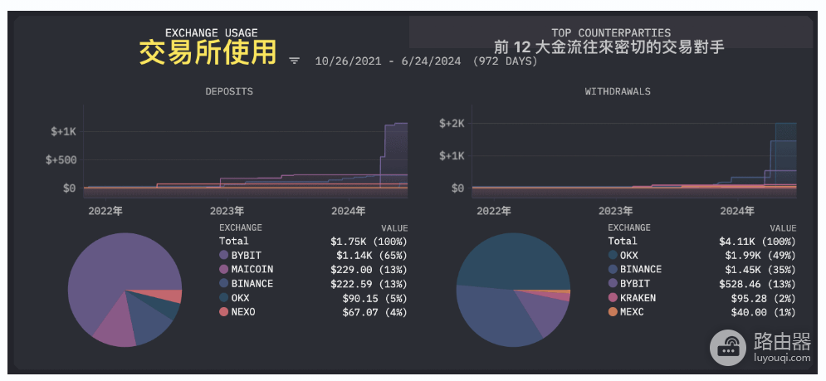
Task: Select the MEXC label in withdrawals table
Action: click(632, 312)
